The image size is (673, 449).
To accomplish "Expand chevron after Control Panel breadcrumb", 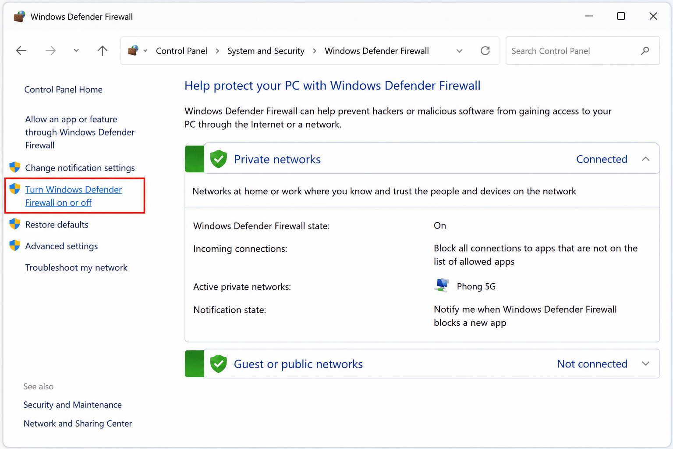I will tap(217, 51).
